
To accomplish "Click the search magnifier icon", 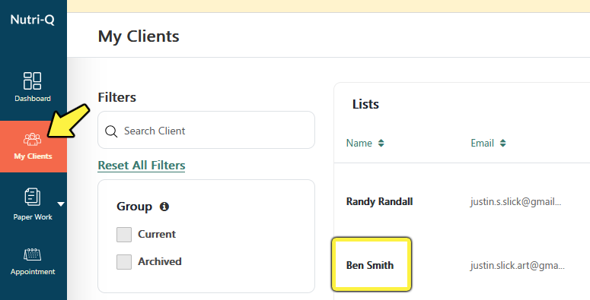I will (x=111, y=131).
